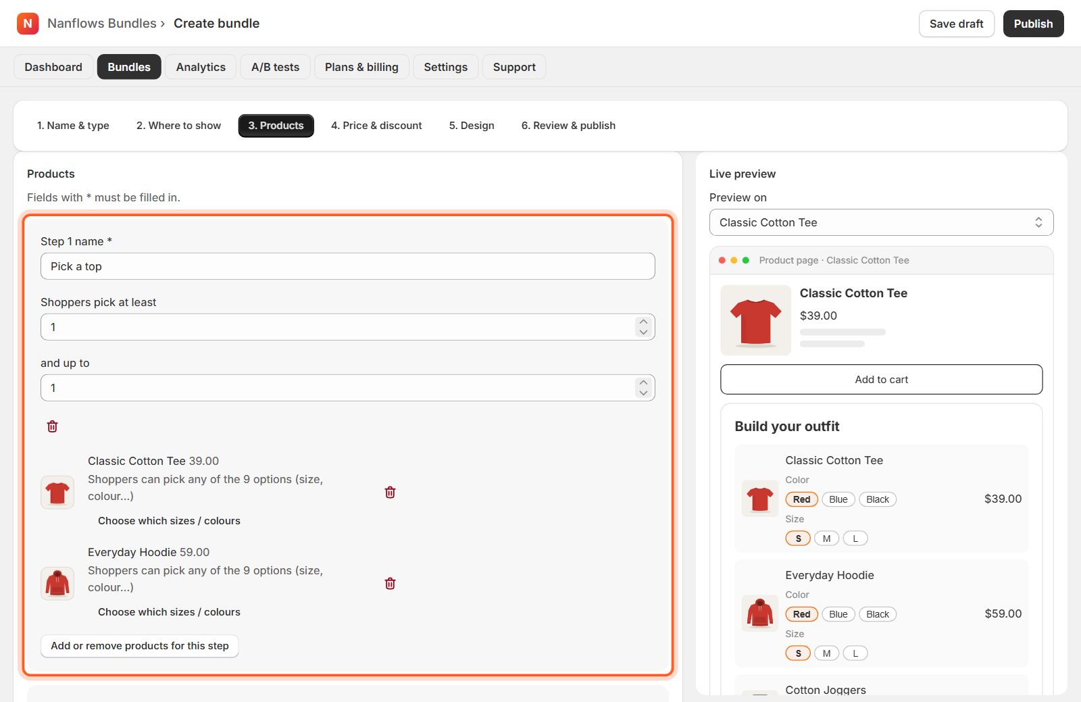Decrease the and up to value
This screenshot has height=702, width=1081.
(x=643, y=393)
